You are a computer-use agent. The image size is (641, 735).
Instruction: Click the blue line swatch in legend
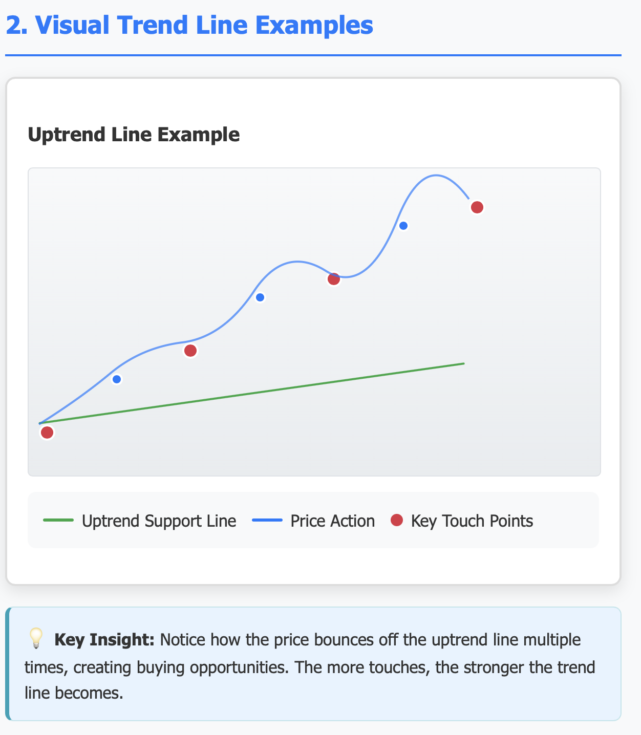[x=267, y=521]
